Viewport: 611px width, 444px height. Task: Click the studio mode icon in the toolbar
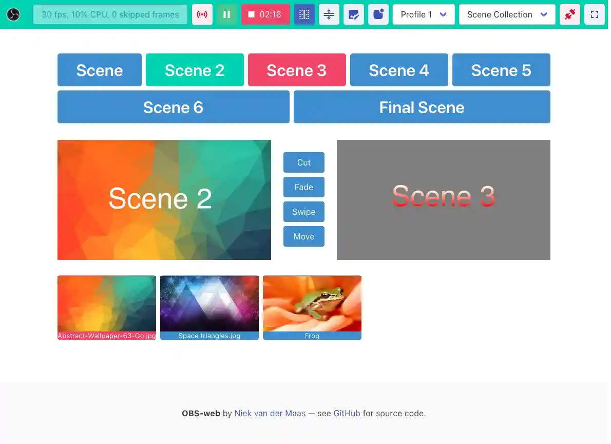(x=378, y=14)
